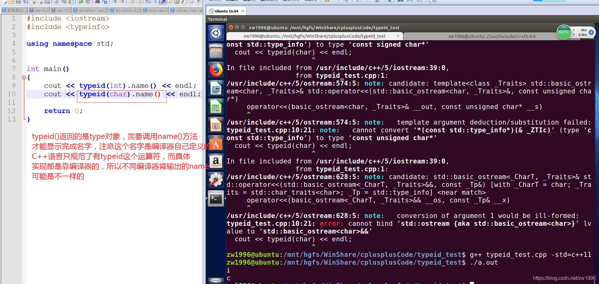Open LibreOffice Calc from the dock
Screen dimensions: 599x284
(216, 107)
